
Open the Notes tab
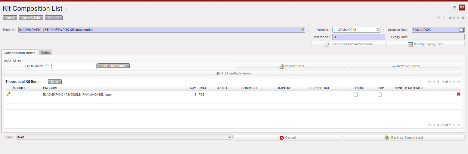tap(45, 53)
